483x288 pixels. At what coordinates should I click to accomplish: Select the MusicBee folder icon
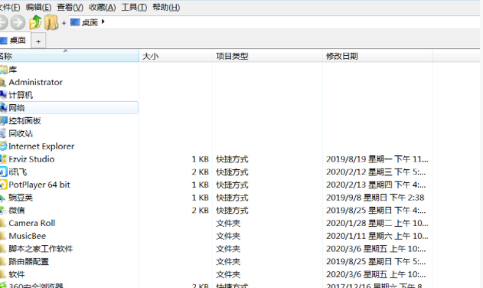[x=3, y=236]
